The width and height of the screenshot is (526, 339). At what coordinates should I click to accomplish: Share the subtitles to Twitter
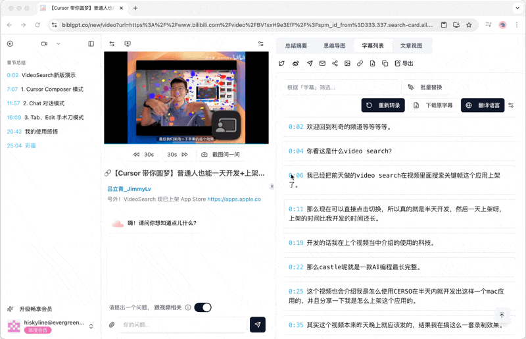click(282, 63)
